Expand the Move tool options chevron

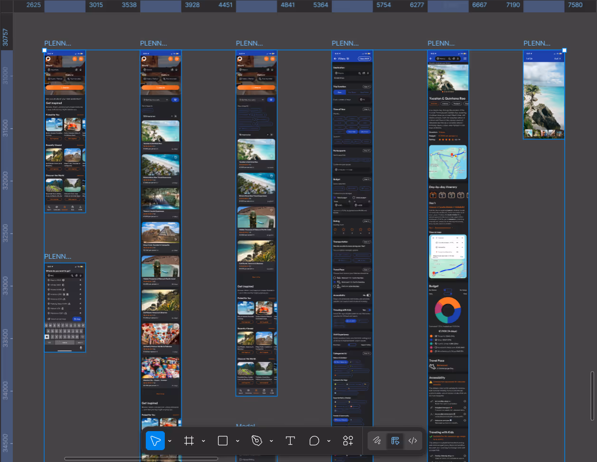coord(170,441)
